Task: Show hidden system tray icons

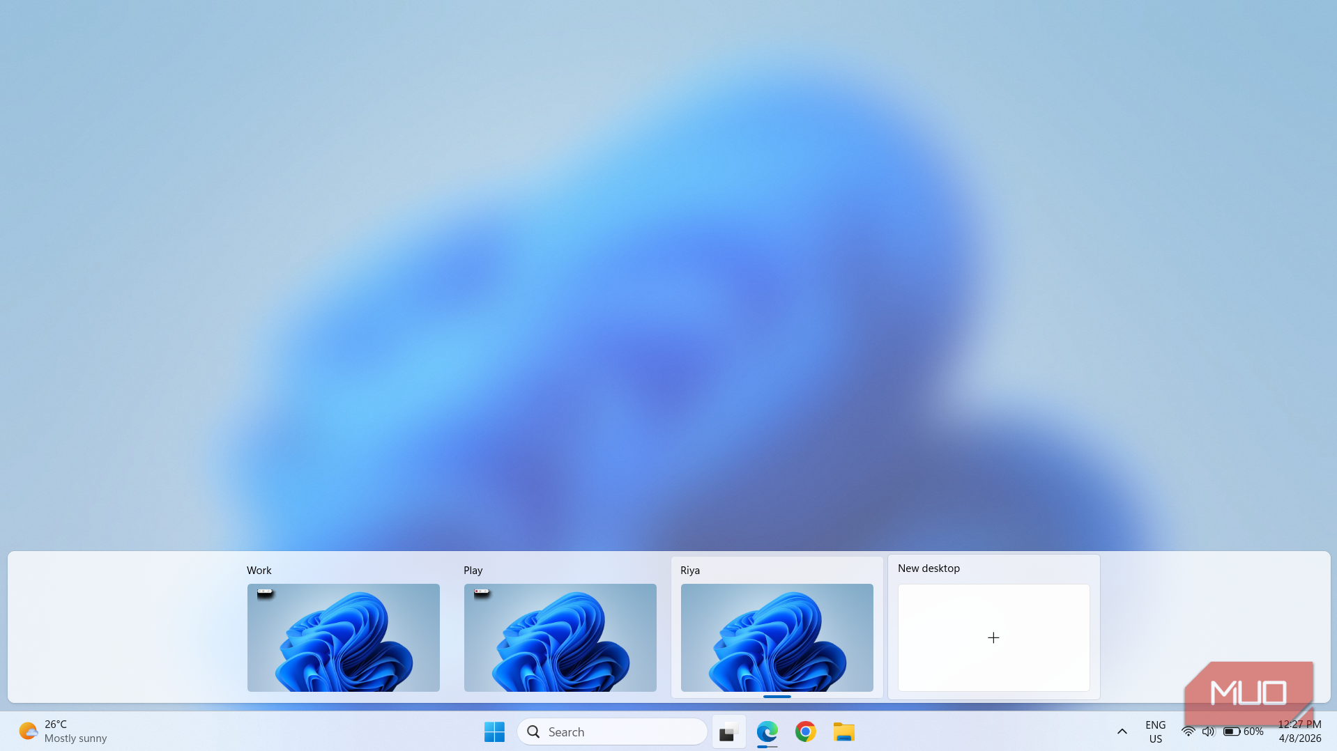Action: (x=1122, y=731)
